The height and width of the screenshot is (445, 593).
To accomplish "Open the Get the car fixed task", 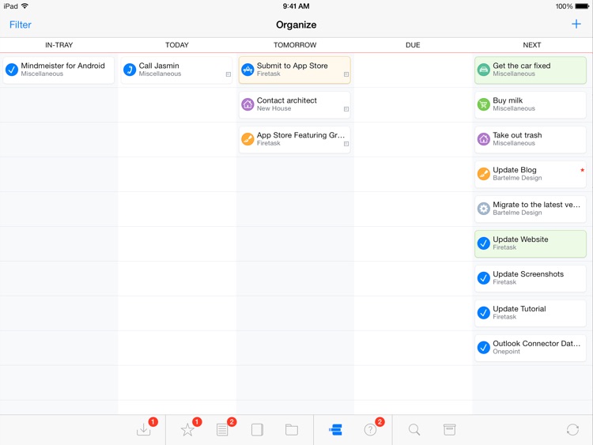I will click(x=531, y=70).
